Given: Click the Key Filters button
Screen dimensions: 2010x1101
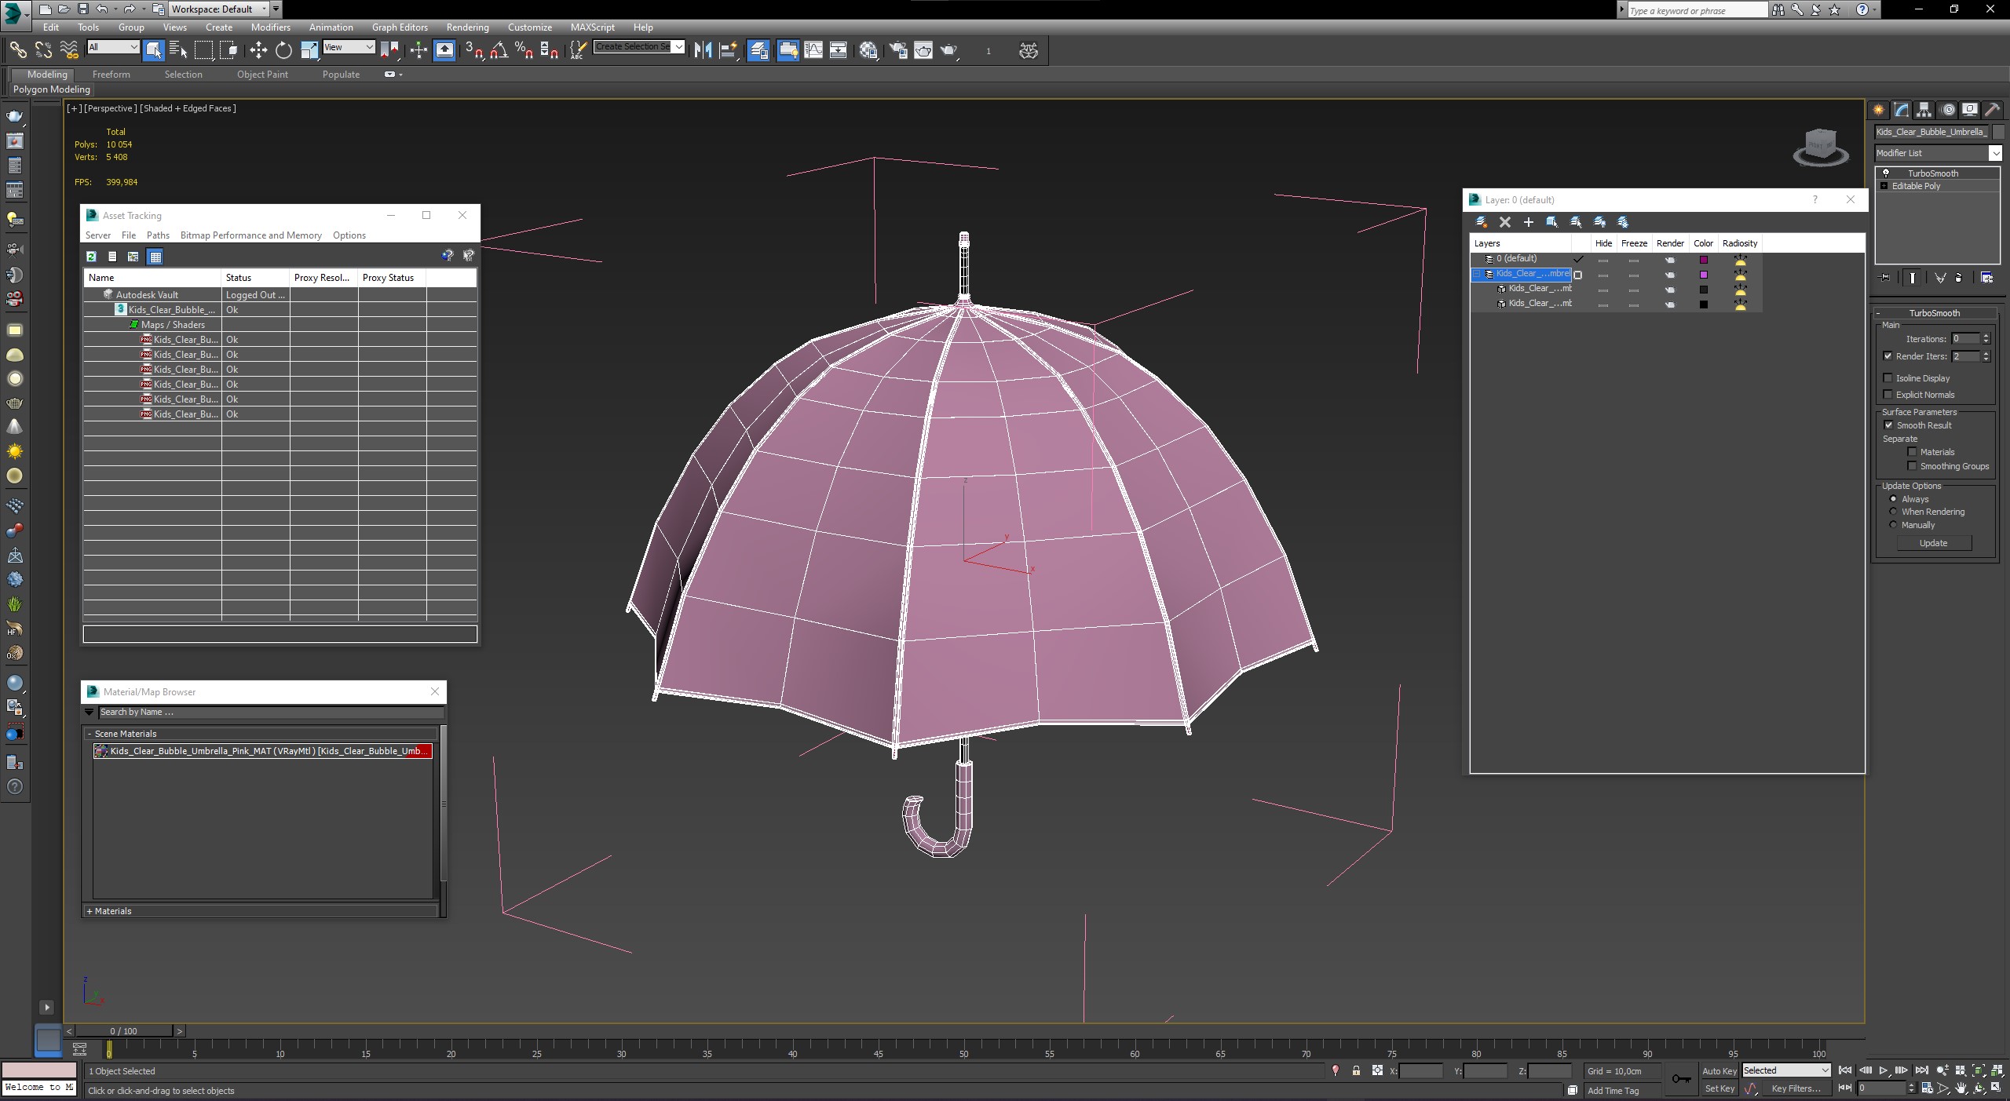Looking at the screenshot, I should (1795, 1088).
